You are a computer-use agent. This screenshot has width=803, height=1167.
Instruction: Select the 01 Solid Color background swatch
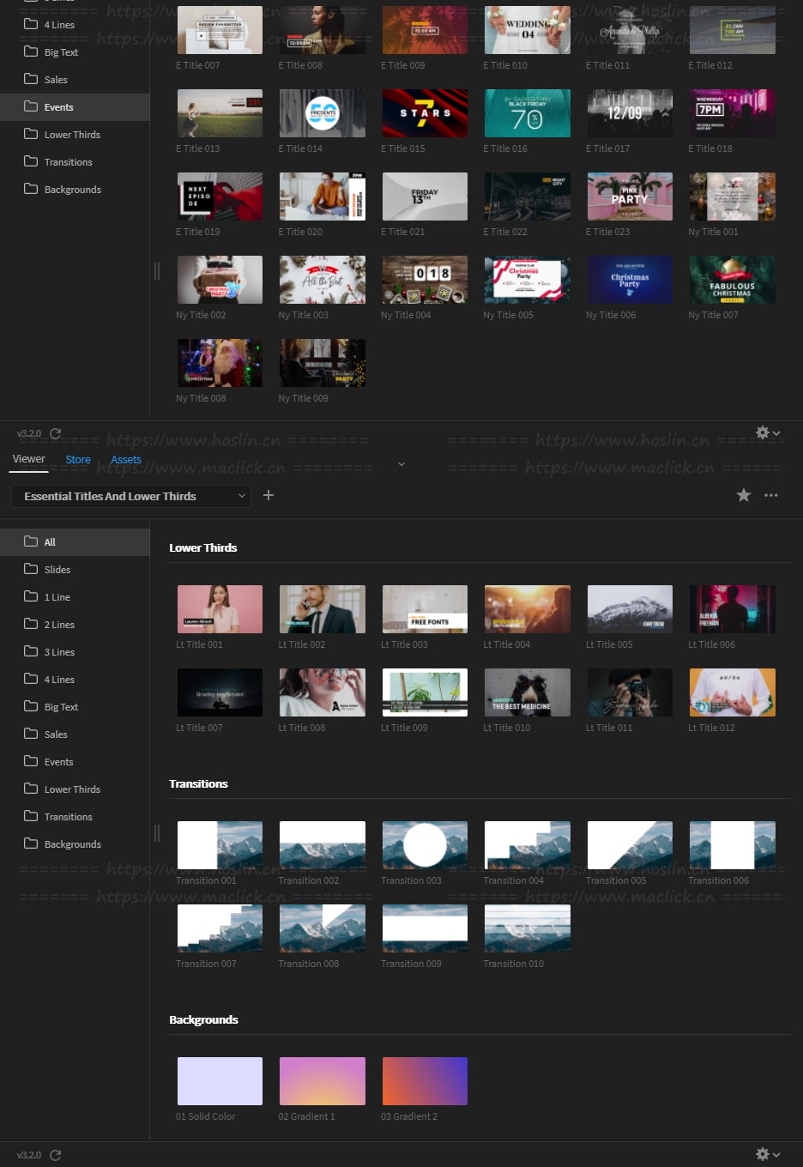(x=220, y=1081)
